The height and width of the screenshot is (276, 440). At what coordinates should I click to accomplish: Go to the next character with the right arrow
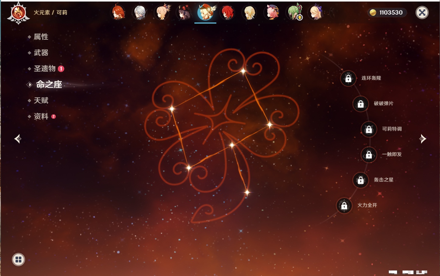point(423,139)
